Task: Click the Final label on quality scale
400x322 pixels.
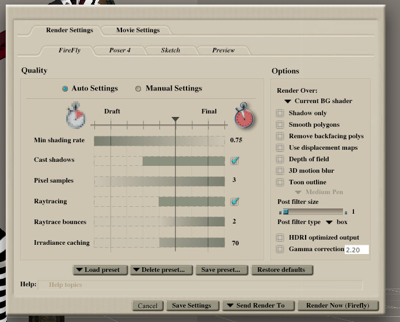Action: point(209,111)
